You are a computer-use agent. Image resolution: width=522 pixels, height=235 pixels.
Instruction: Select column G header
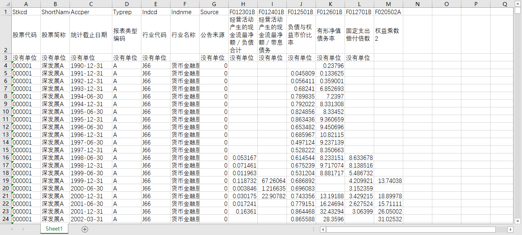point(214,4)
